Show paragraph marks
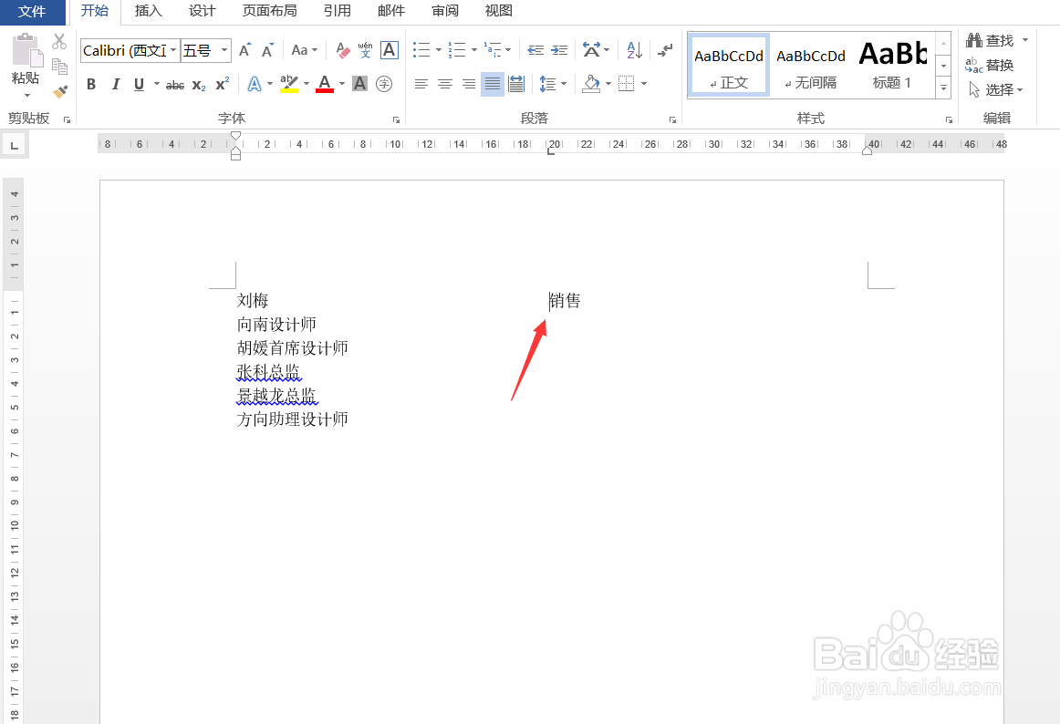The image size is (1060, 724). click(664, 50)
